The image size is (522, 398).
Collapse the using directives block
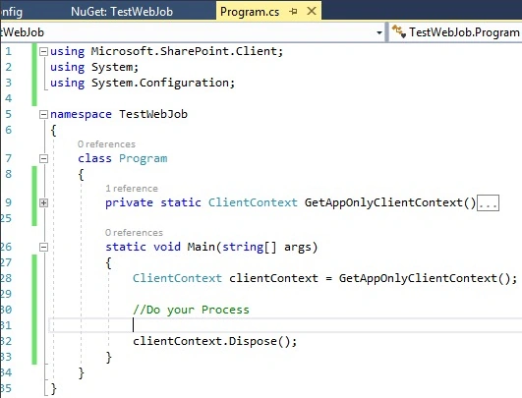coord(43,51)
